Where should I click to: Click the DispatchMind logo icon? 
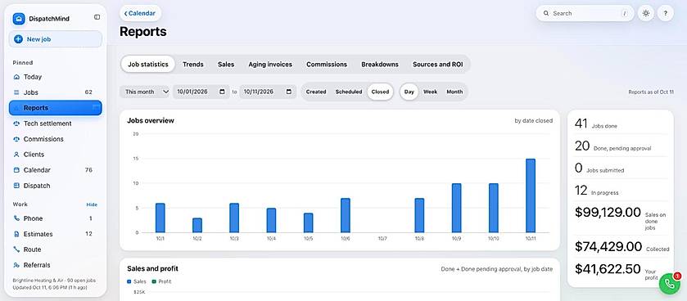pyautogui.click(x=19, y=19)
